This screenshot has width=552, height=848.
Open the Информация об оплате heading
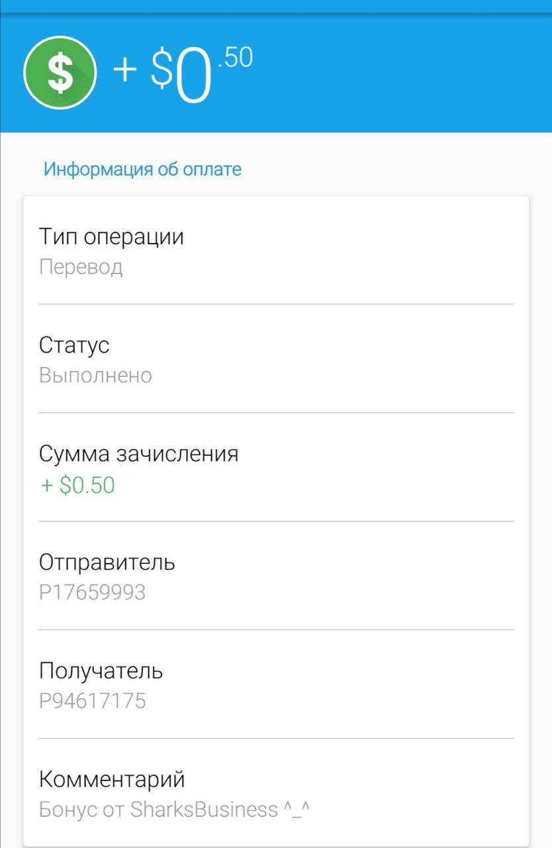tap(142, 169)
